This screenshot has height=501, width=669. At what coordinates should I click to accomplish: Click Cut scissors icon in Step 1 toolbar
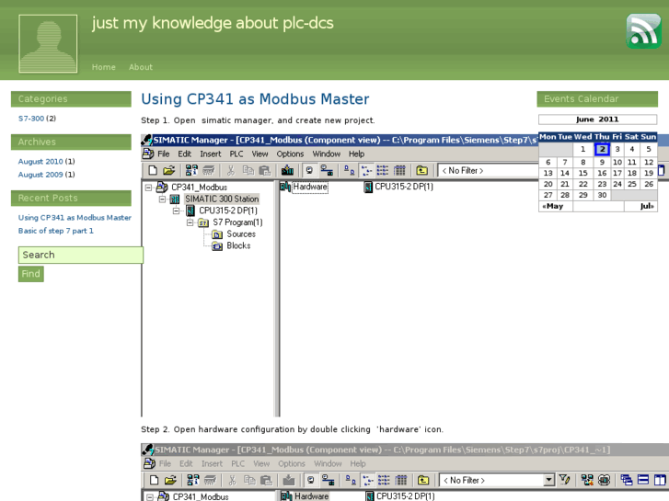[231, 171]
